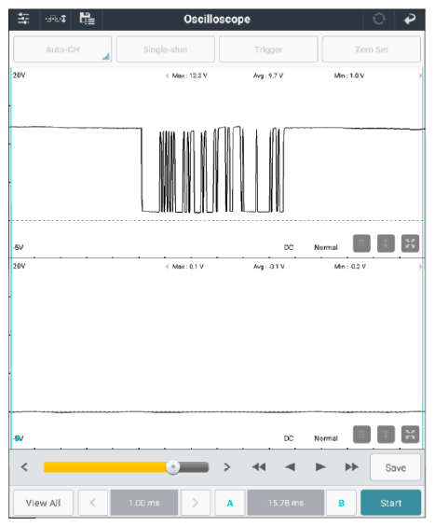Click vertical adjust icon on top channel
435x527 pixels.
[386, 243]
